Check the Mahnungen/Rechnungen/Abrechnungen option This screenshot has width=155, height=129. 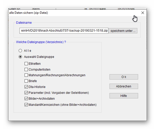(x=26, y=75)
